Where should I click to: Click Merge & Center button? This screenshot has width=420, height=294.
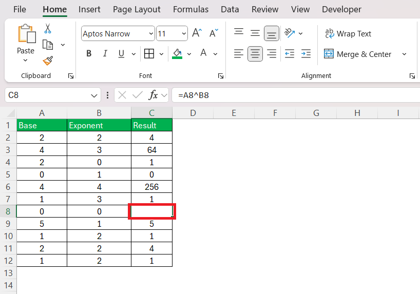(x=358, y=54)
